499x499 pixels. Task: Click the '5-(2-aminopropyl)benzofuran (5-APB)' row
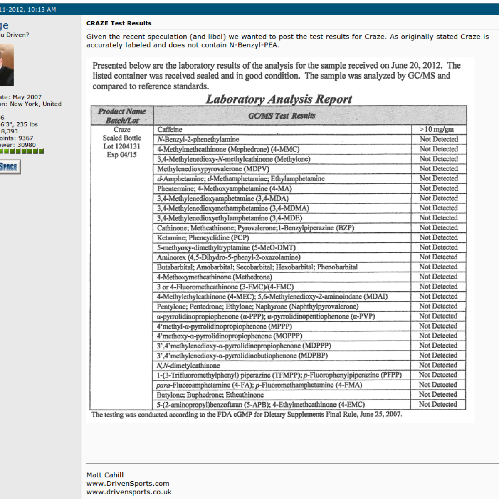(282, 405)
